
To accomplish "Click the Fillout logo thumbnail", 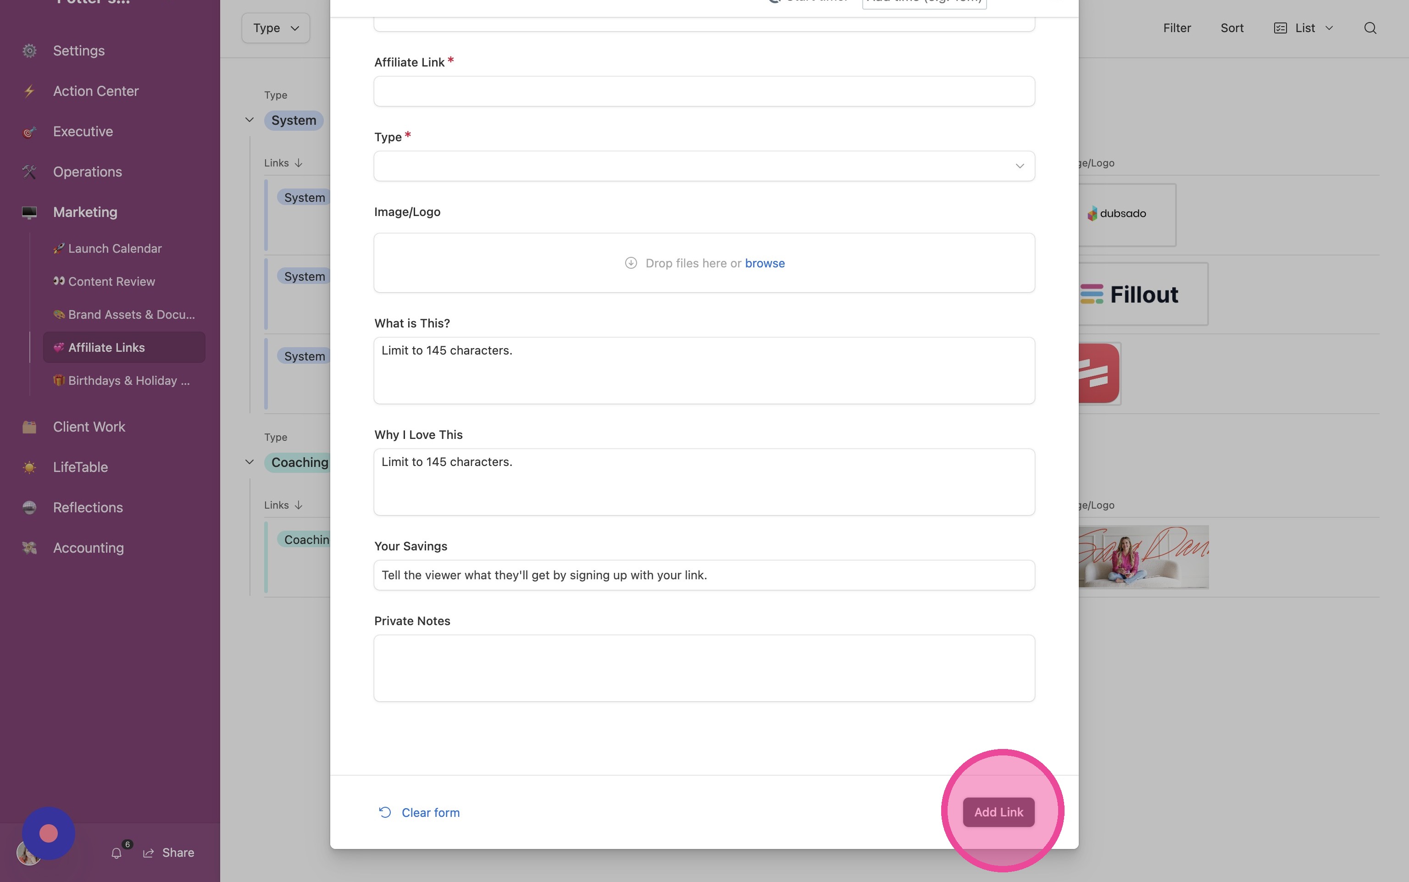I will click(1143, 294).
